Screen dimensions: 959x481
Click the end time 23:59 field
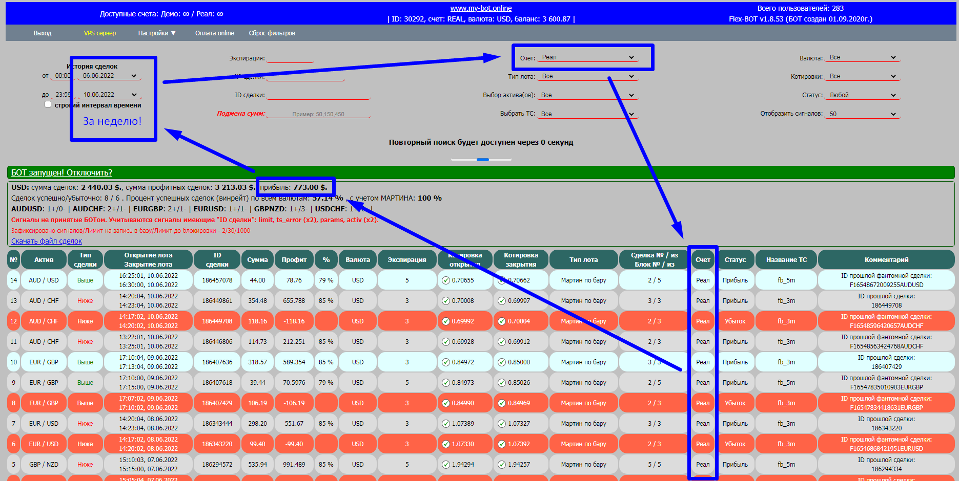(63, 95)
